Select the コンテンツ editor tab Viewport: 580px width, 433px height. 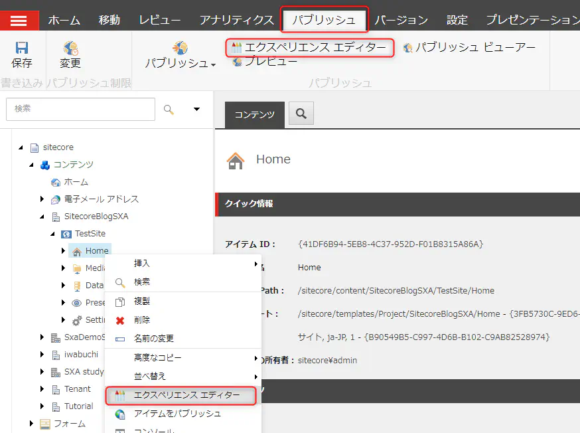[255, 115]
